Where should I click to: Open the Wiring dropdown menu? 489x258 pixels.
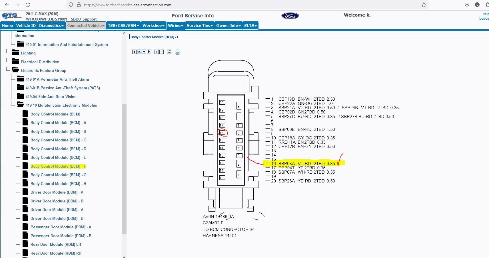[x=175, y=25]
